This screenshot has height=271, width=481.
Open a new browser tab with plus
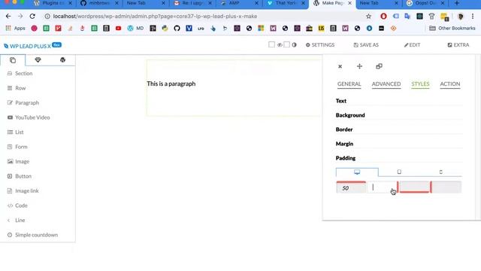tap(457, 3)
